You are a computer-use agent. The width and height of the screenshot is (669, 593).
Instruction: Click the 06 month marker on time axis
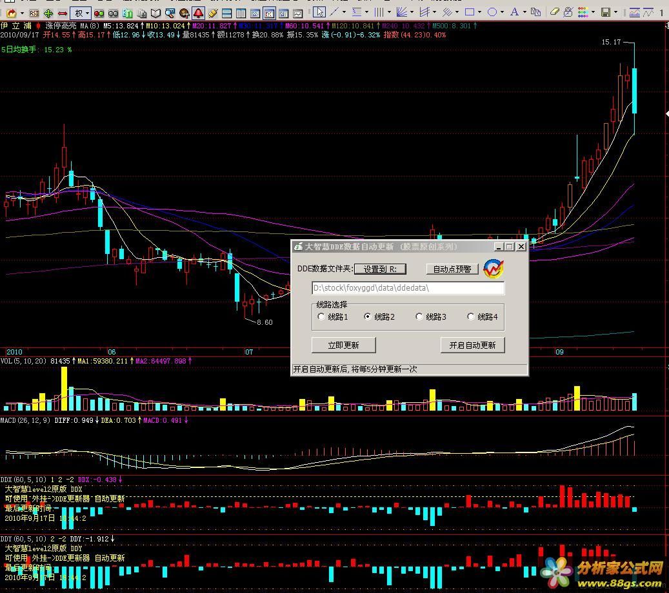pos(112,352)
